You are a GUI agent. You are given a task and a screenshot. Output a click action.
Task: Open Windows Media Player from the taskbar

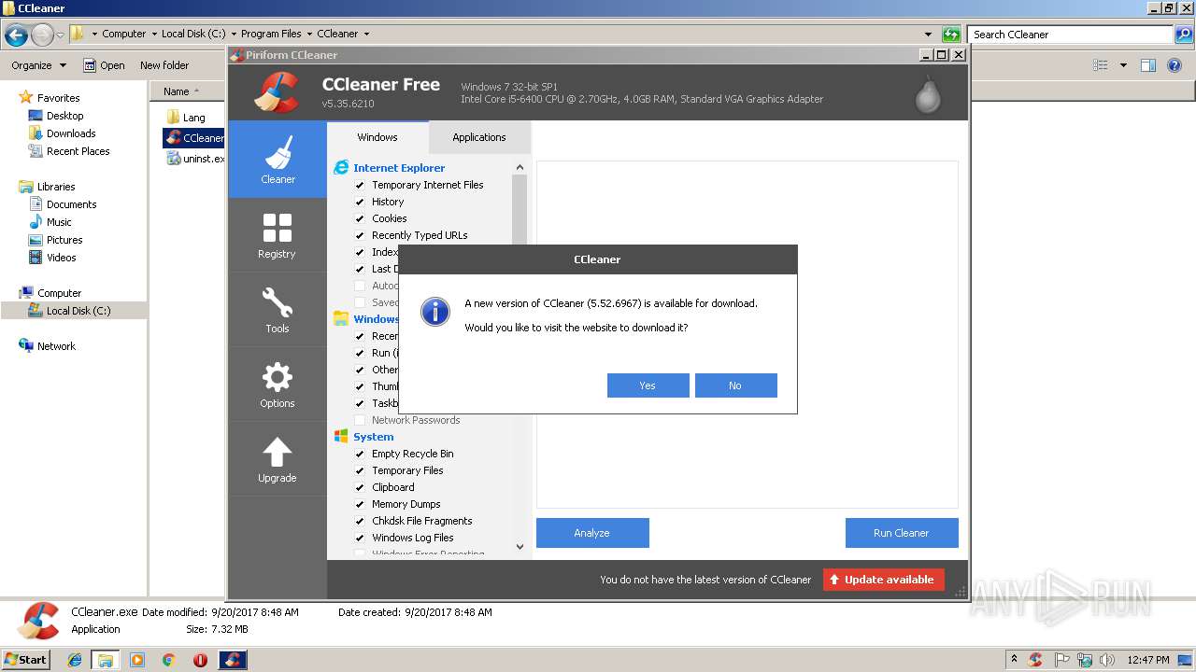(x=137, y=660)
